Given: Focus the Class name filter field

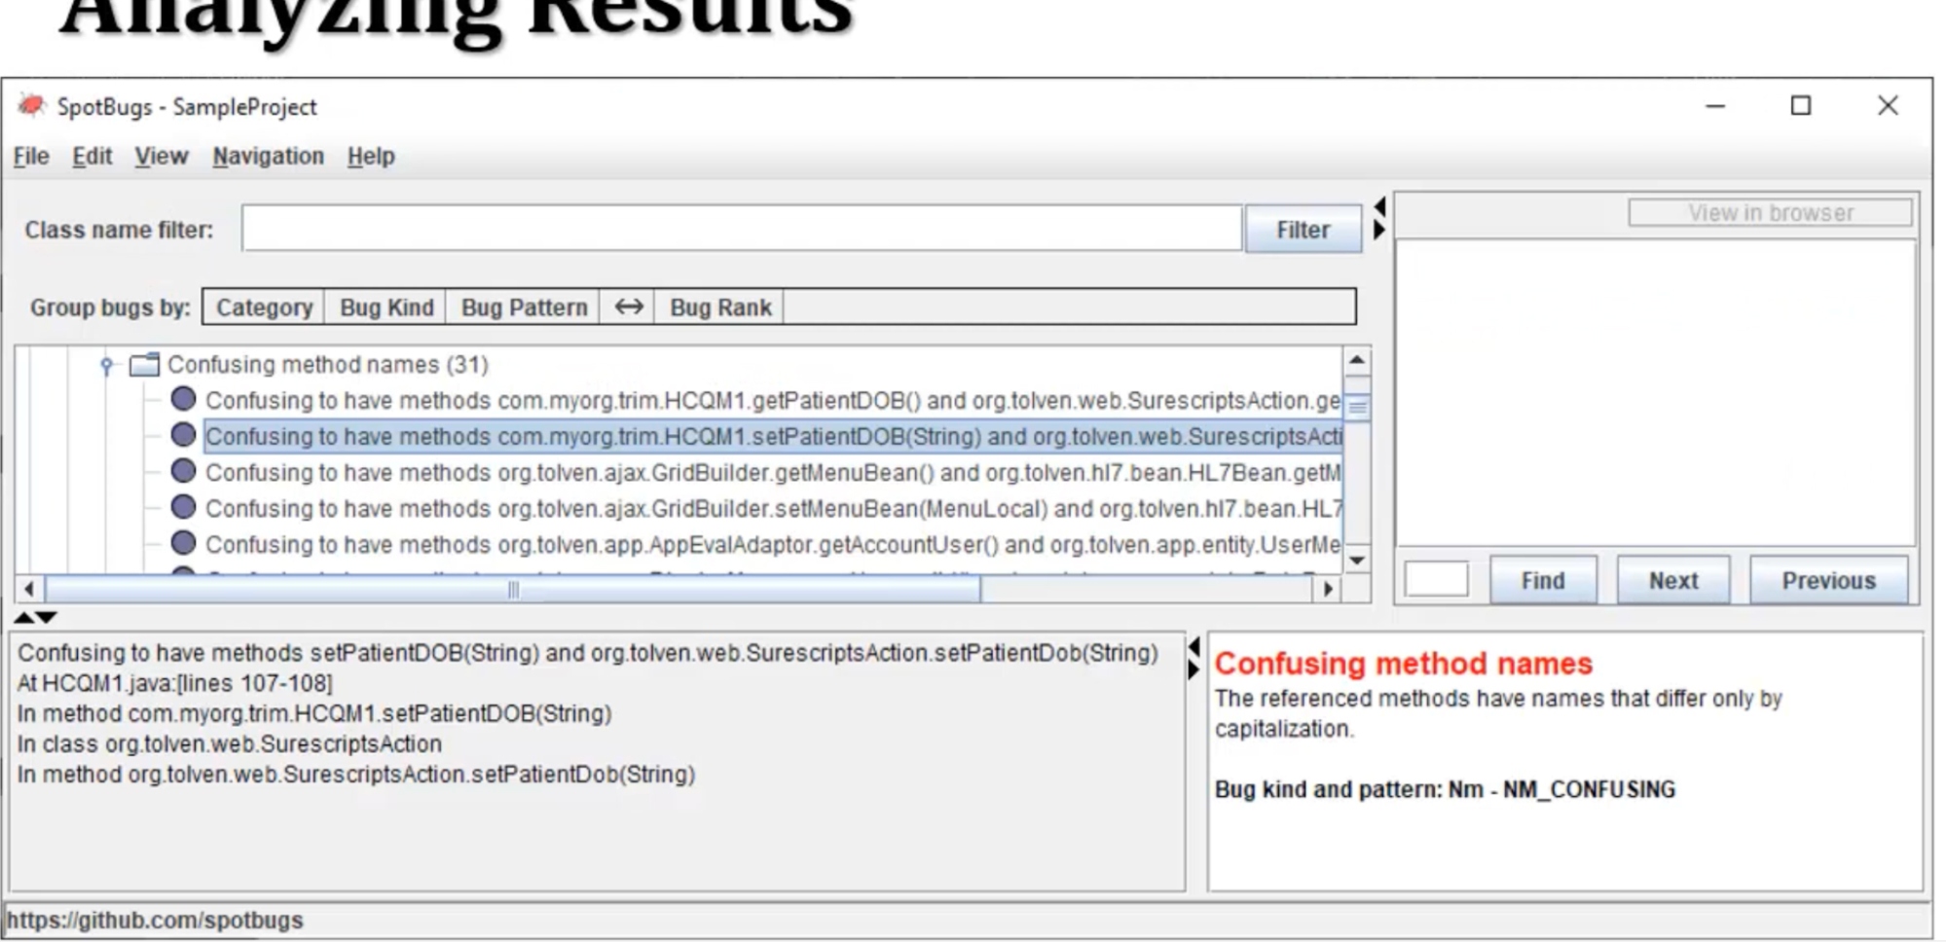Looking at the screenshot, I should click(742, 229).
